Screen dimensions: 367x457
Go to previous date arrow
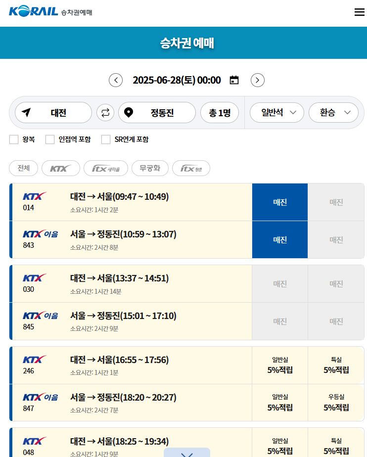pyautogui.click(x=116, y=80)
